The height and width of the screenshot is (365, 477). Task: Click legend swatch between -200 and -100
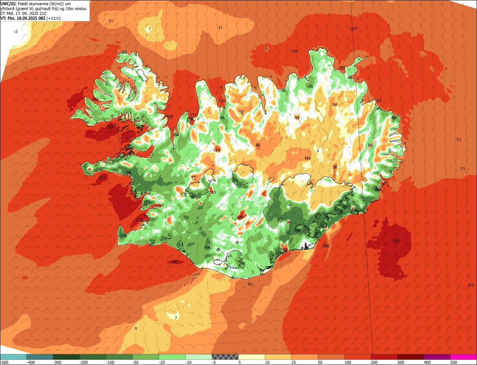(93, 357)
